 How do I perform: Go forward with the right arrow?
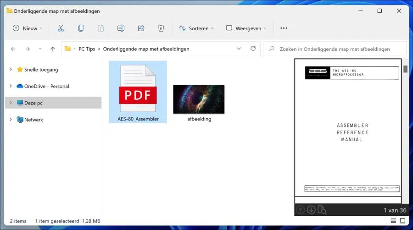(28, 49)
